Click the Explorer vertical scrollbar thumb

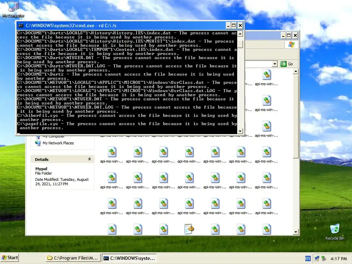pyautogui.click(x=296, y=116)
